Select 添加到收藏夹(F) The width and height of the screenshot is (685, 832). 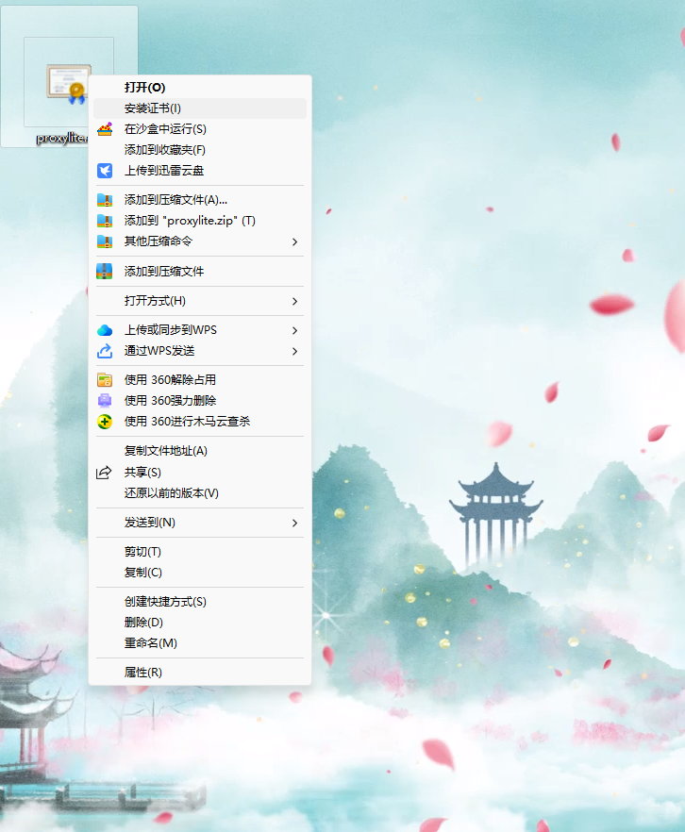[199, 150]
